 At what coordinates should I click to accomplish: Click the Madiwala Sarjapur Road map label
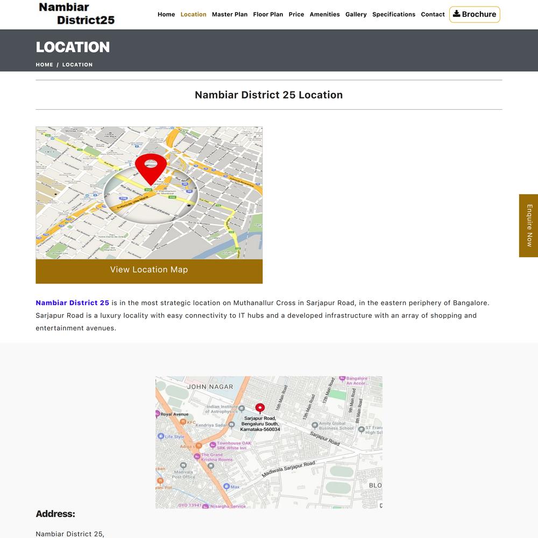pyautogui.click(x=288, y=469)
